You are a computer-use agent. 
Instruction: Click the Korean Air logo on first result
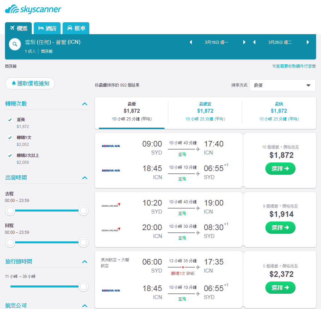pos(111,146)
